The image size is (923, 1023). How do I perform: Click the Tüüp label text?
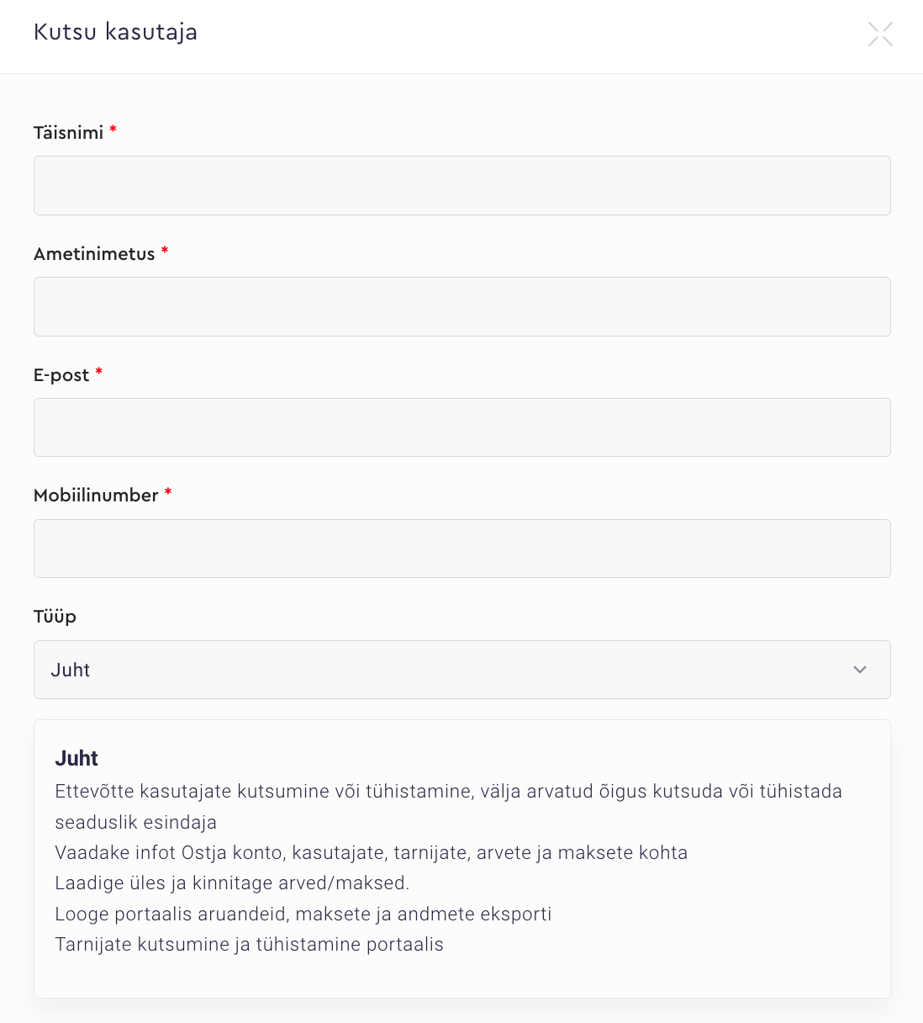point(55,617)
